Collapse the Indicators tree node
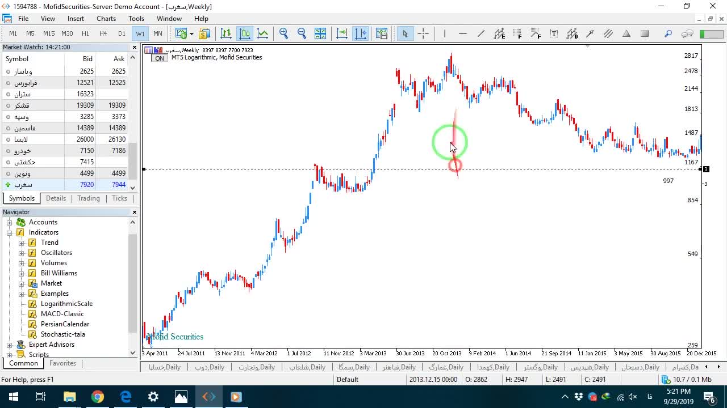 [10, 232]
